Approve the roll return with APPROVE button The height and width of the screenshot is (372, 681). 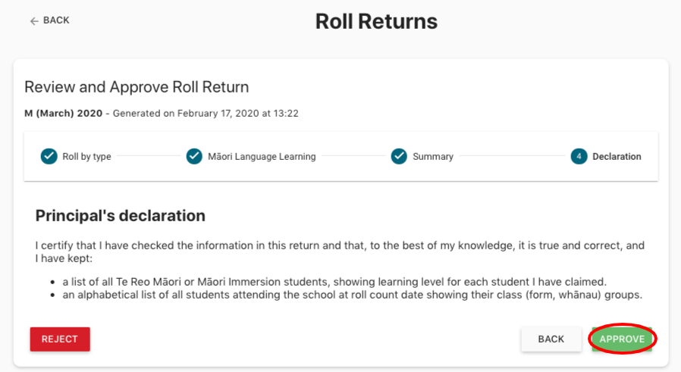tap(622, 339)
